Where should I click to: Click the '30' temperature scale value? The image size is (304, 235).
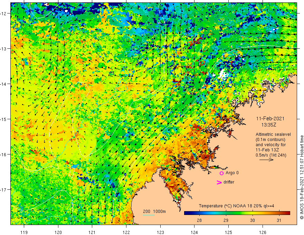pos(252,220)
